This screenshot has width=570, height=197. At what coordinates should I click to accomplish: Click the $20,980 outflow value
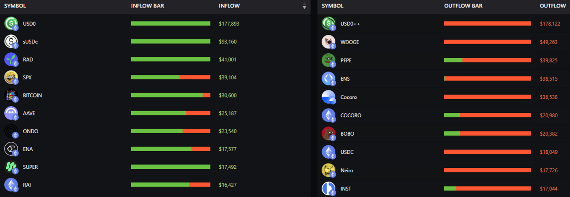pos(549,115)
